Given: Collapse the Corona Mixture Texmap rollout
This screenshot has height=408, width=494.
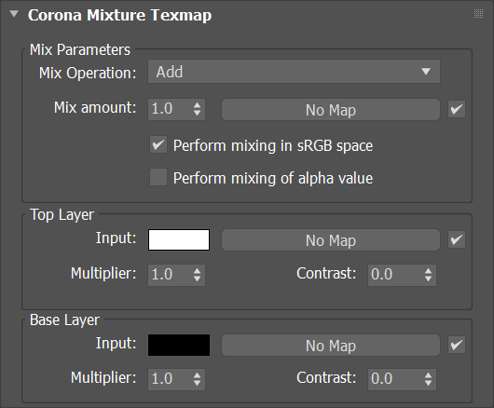Looking at the screenshot, I should pyautogui.click(x=14, y=14).
